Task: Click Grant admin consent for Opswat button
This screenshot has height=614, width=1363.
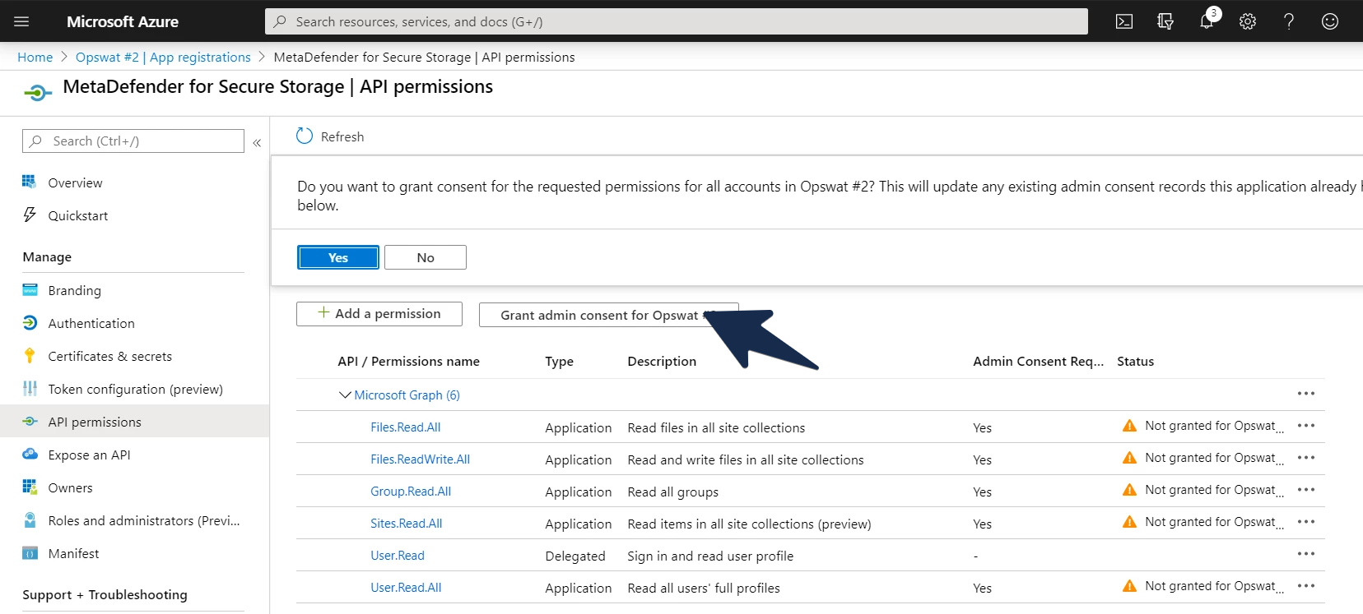Action: pyautogui.click(x=608, y=315)
